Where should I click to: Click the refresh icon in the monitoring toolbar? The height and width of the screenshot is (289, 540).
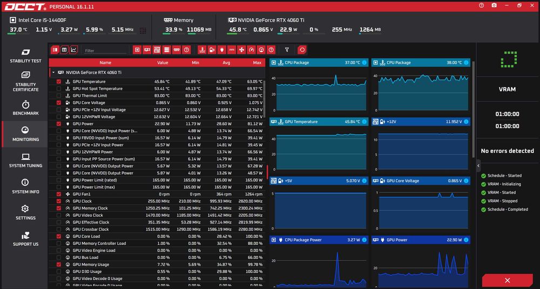pos(302,50)
